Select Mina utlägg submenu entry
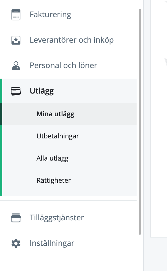 (x=54, y=114)
